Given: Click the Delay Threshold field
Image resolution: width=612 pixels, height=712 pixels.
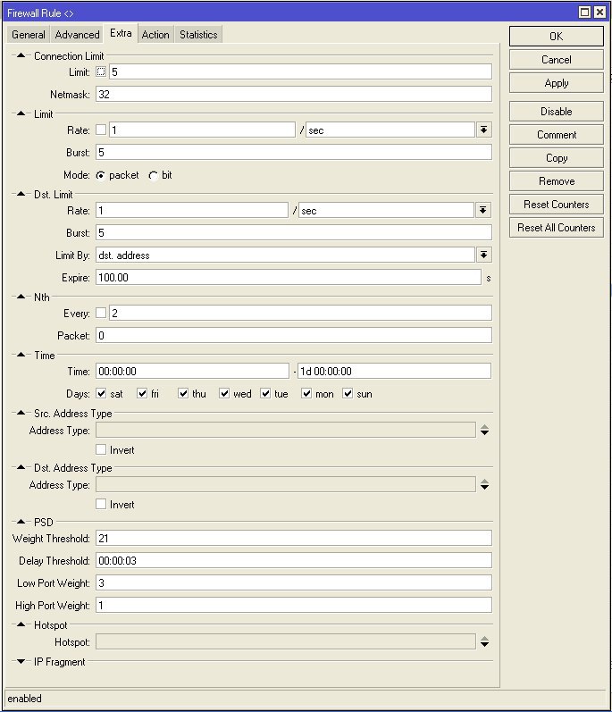Looking at the screenshot, I should coord(294,561).
